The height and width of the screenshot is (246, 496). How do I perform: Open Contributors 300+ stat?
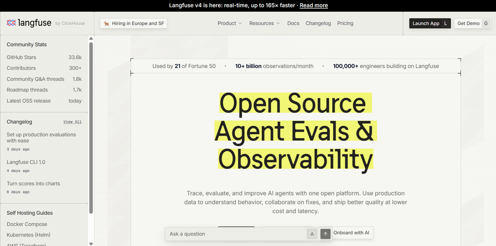click(x=44, y=68)
